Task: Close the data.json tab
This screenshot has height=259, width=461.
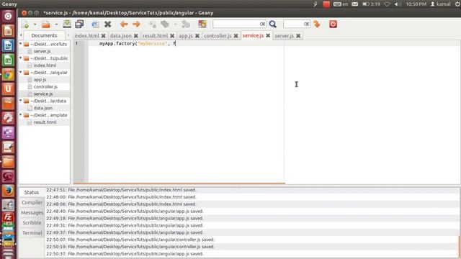Action: pos(136,36)
